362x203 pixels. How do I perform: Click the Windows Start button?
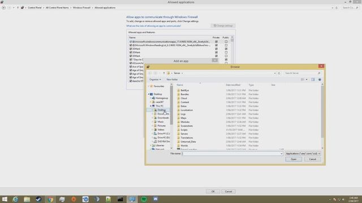5,199
